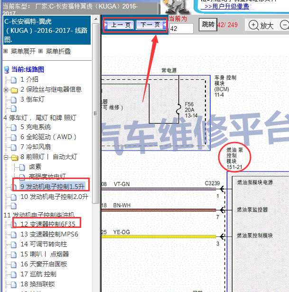
Task: Click the 下一页 next page button
Action: (x=151, y=25)
